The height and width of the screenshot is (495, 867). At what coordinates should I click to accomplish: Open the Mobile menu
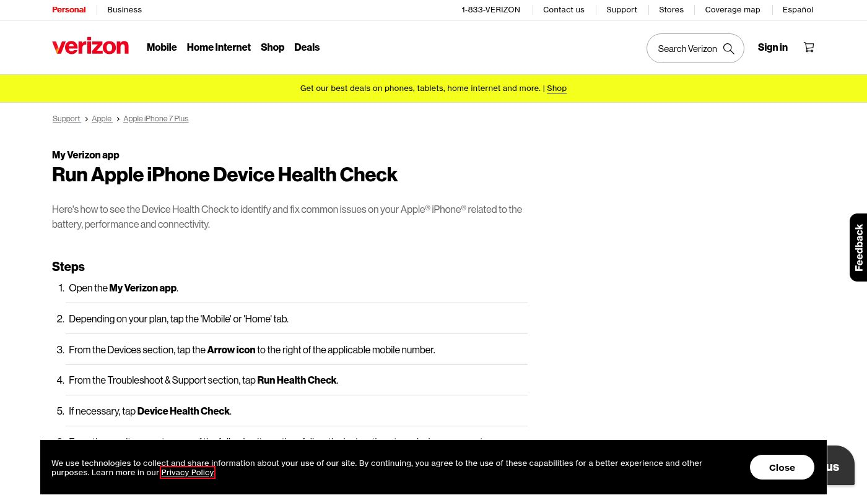162,48
